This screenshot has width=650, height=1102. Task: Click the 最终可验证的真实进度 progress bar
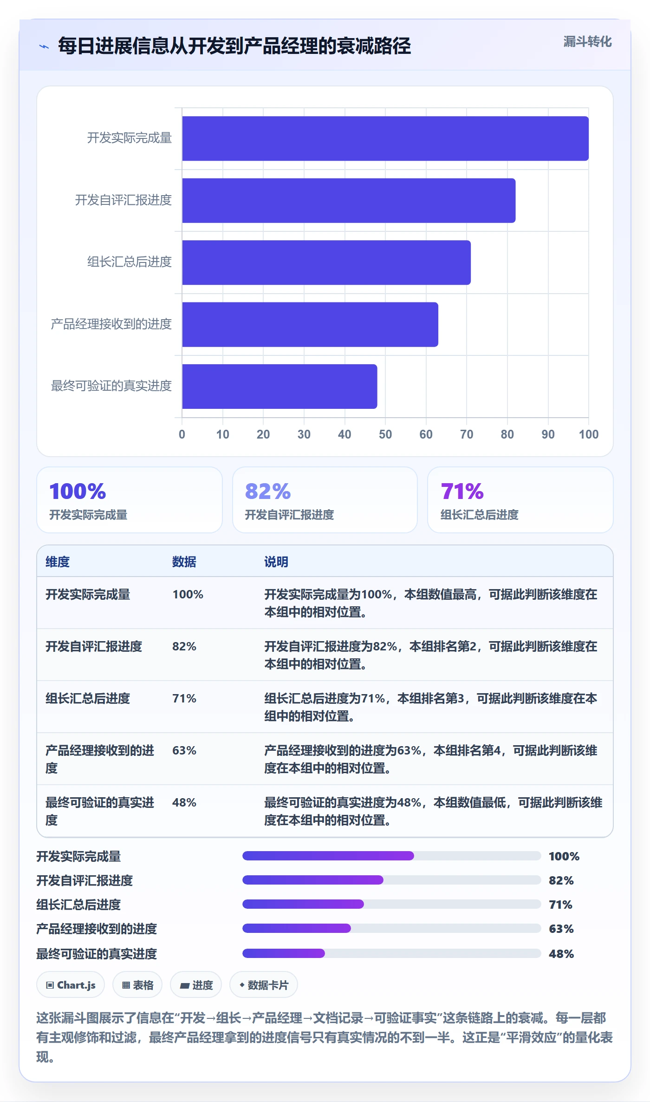point(392,953)
